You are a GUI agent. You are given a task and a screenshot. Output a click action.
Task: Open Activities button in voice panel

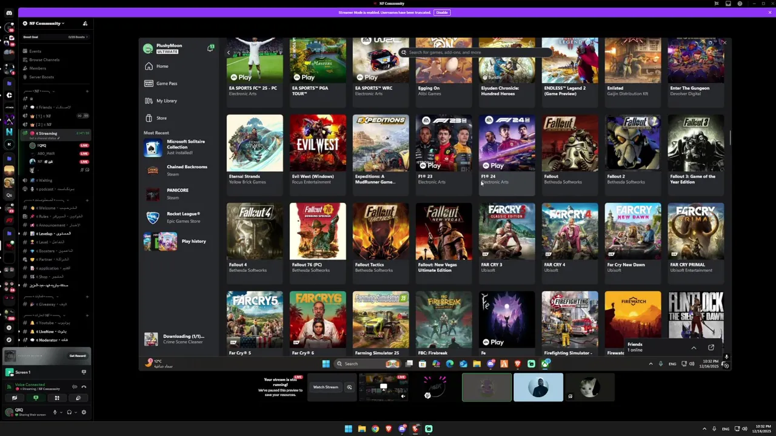tap(57, 398)
